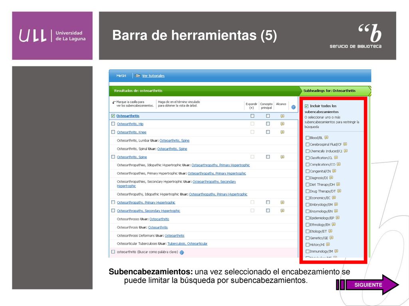Viewport: 409px width, 306px height.
Task: Open note icon beside Economics/EC
Action: coord(334,198)
